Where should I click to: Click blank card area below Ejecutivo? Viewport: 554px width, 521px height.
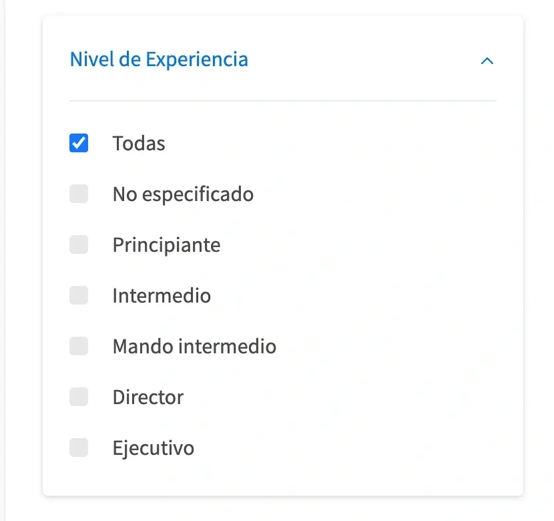283,478
